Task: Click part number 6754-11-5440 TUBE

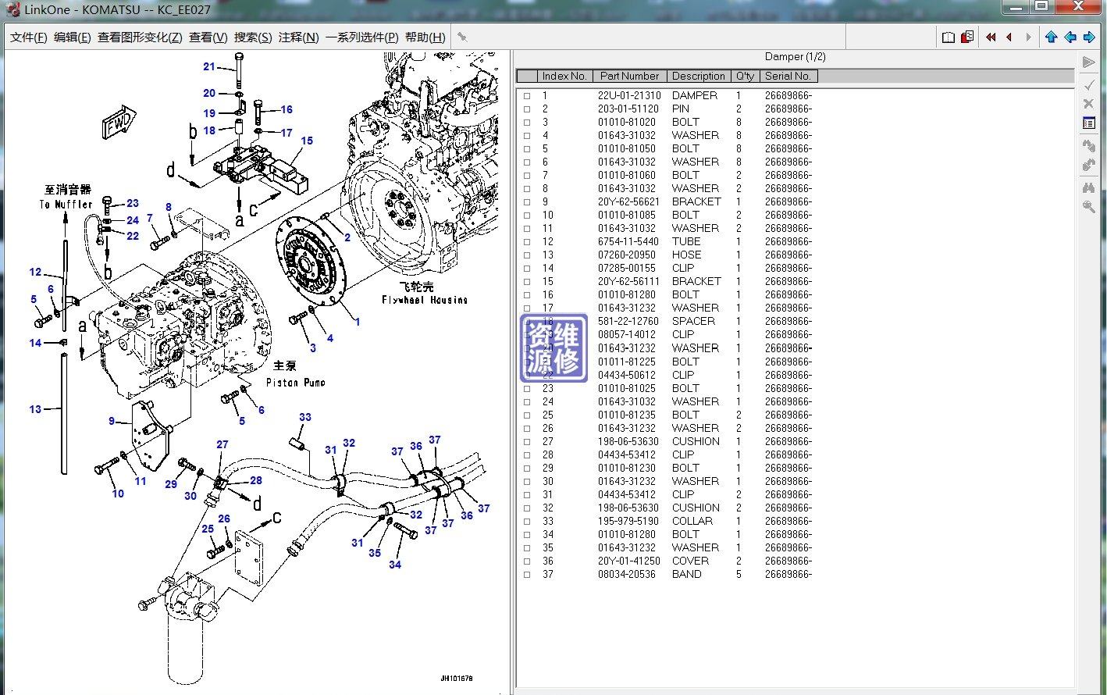Action: pos(628,242)
